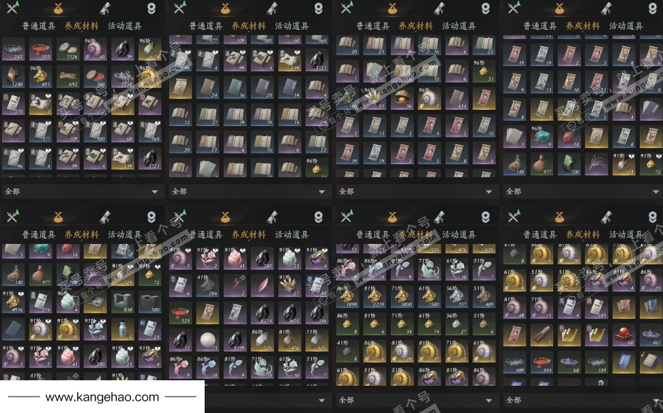Click the item with count 434
Image resolution: width=663 pixels, height=413 pixels.
(457, 98)
